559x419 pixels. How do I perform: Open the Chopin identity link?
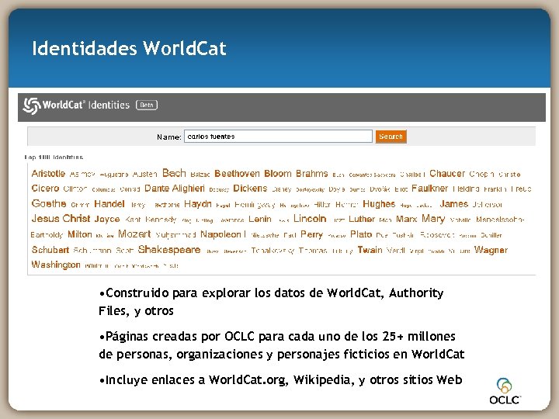pos(481,175)
